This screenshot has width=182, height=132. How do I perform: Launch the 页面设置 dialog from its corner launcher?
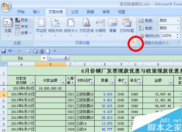click(x=133, y=42)
